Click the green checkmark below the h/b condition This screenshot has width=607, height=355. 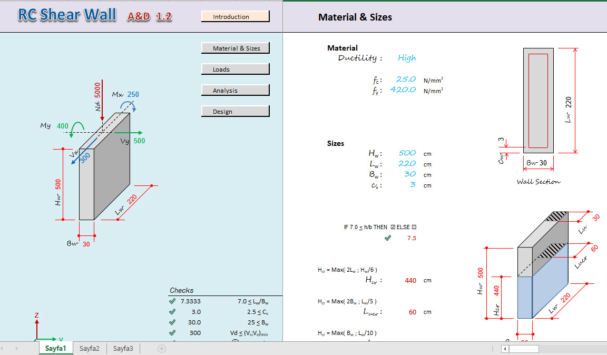(x=388, y=238)
